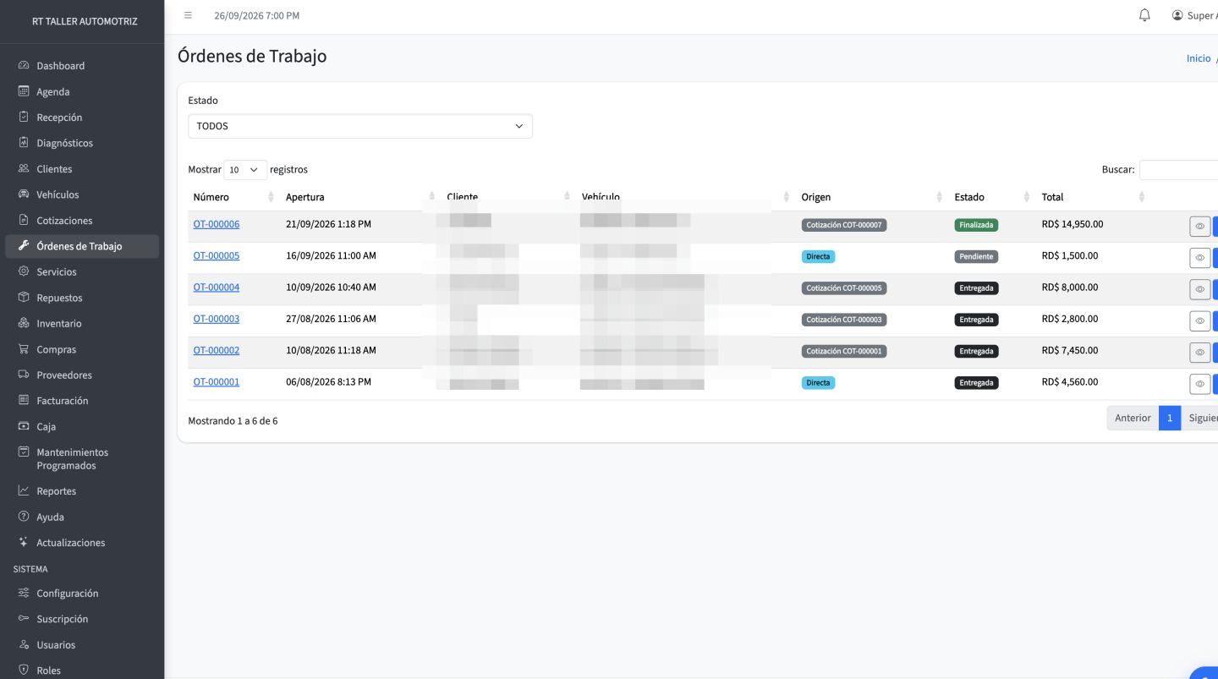Toggle sidebar with hamburger menu icon

pos(188,15)
